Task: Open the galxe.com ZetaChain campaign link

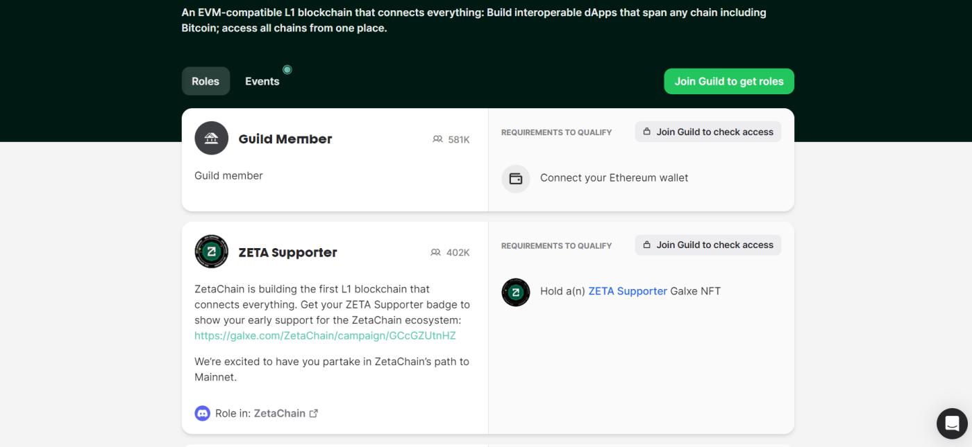Action: [x=325, y=335]
